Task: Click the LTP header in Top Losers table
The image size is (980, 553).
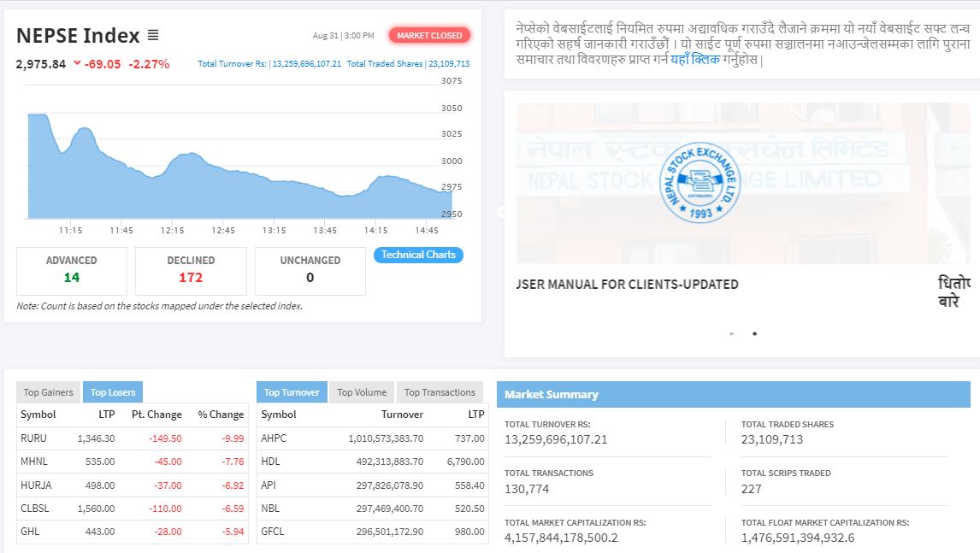Action: [x=107, y=415]
